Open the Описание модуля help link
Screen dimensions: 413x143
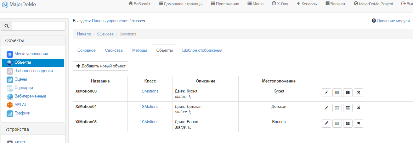[391, 21]
